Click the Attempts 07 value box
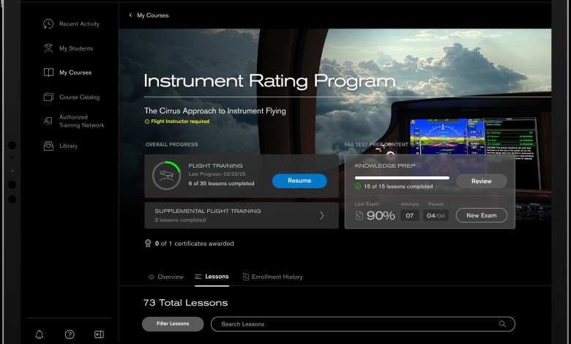This screenshot has height=344, width=571. pos(410,215)
